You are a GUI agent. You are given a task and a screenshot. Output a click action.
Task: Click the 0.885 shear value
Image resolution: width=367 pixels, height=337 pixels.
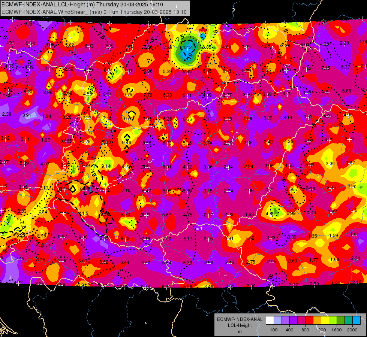(x=66, y=141)
